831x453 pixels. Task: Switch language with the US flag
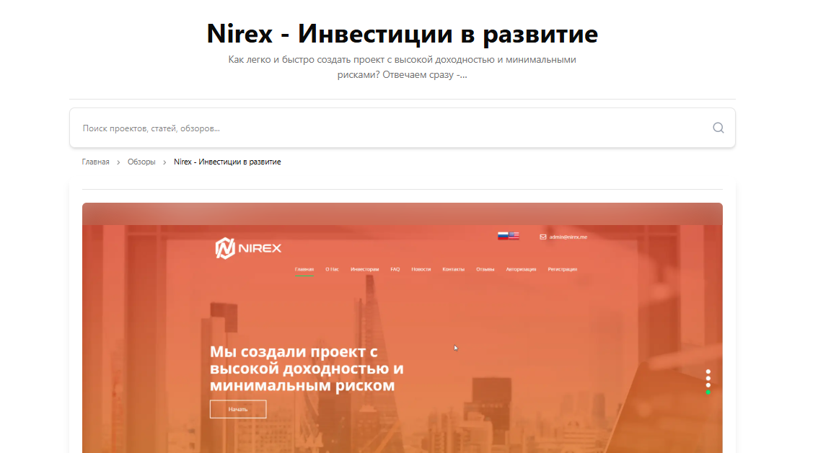pyautogui.click(x=514, y=236)
